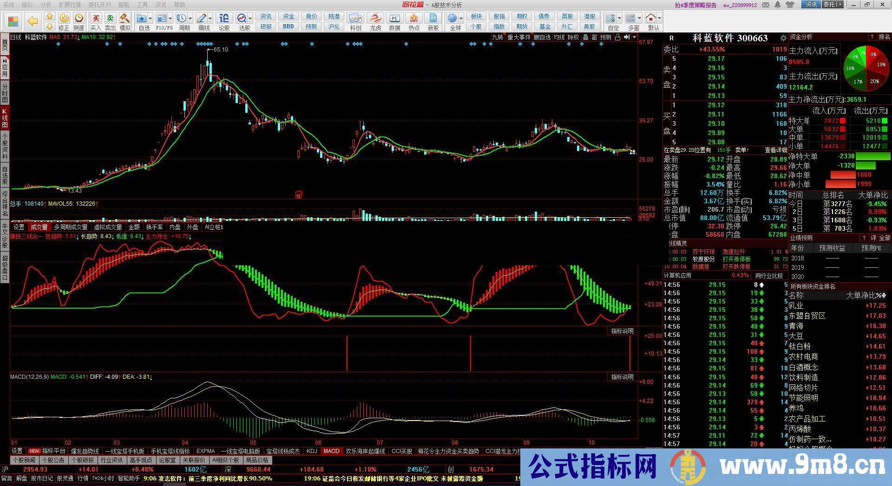This screenshot has height=486, width=892.
Task: Click the gear settings icon beside 科蓝软件
Action: (x=783, y=38)
